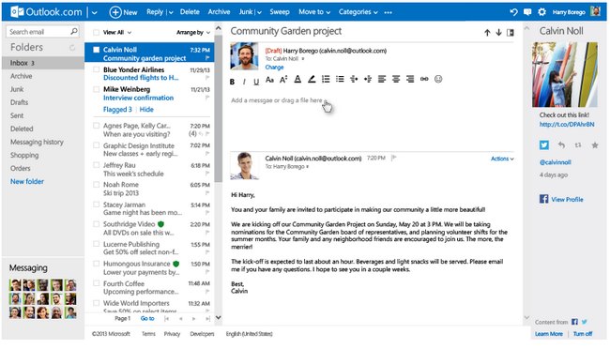The height and width of the screenshot is (349, 610).
Task: Center the draft text
Action: pyautogui.click(x=396, y=80)
